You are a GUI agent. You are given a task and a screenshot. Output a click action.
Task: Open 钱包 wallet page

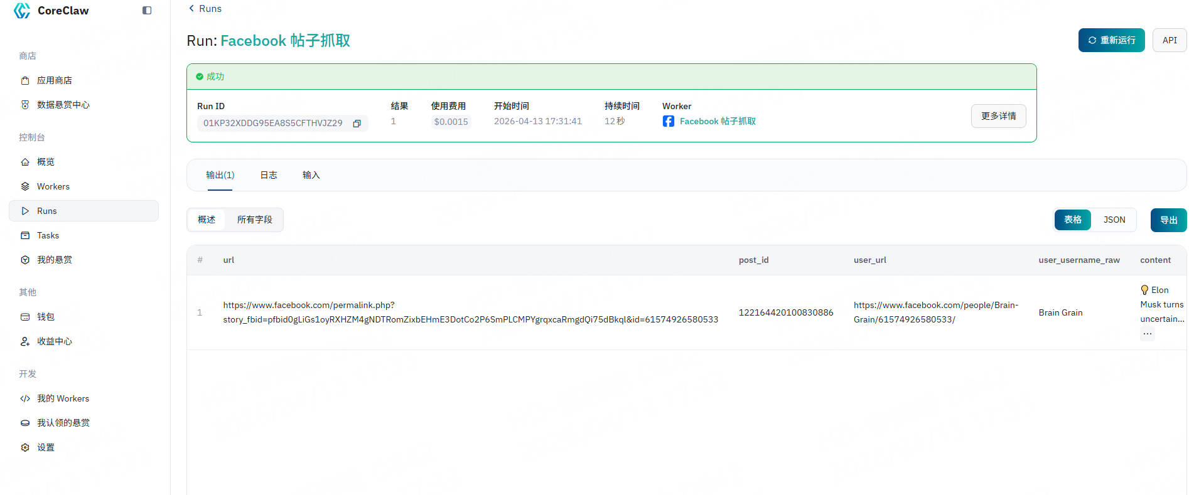(45, 317)
